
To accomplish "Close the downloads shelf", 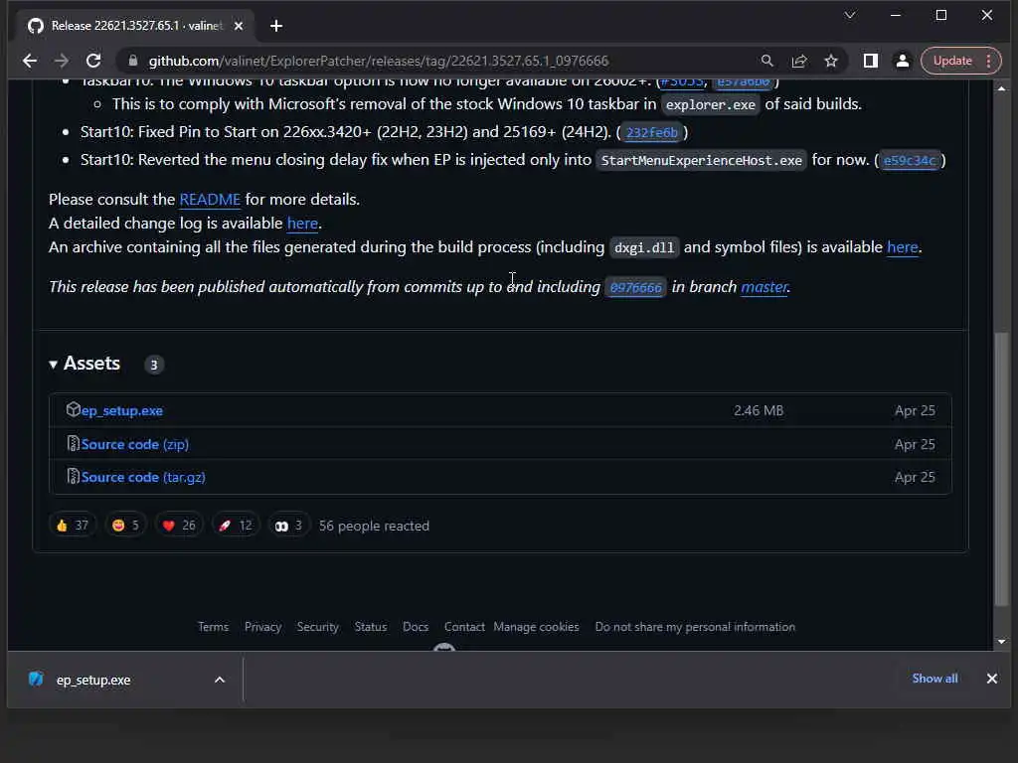I will 991,679.
